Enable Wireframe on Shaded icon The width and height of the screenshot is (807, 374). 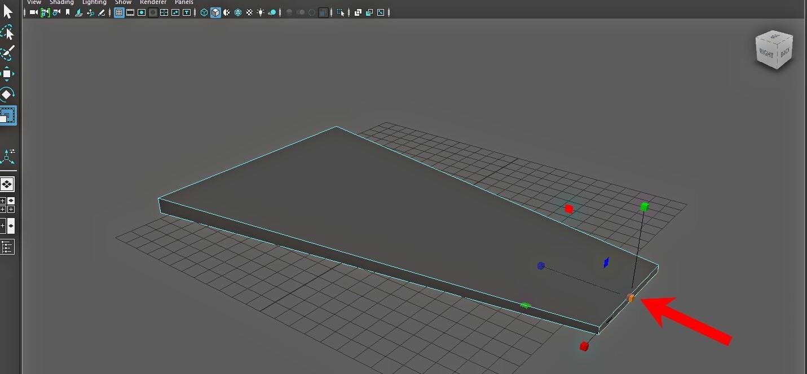pos(238,12)
